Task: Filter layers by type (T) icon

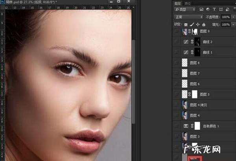Action: (x=214, y=9)
